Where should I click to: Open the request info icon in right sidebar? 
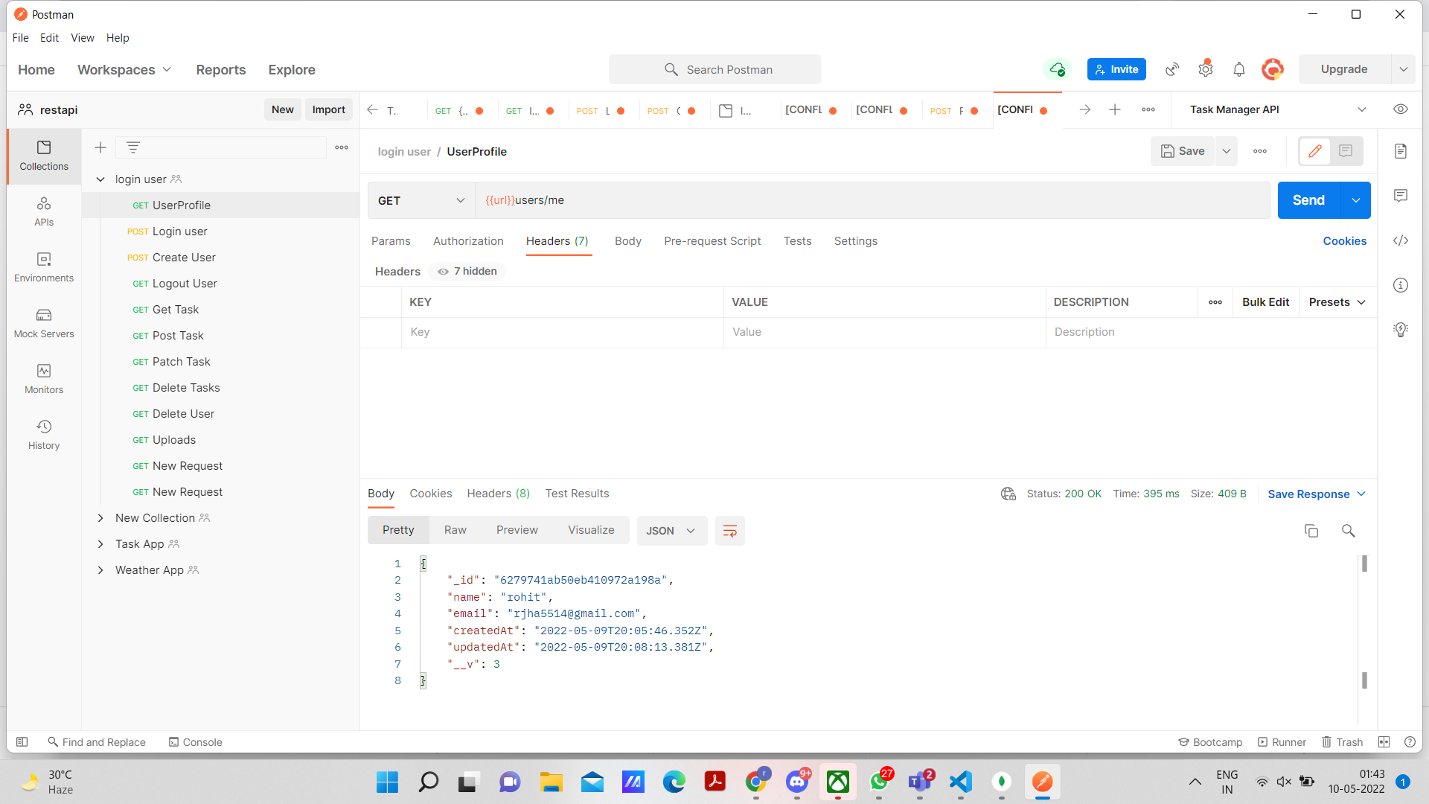[x=1401, y=285]
